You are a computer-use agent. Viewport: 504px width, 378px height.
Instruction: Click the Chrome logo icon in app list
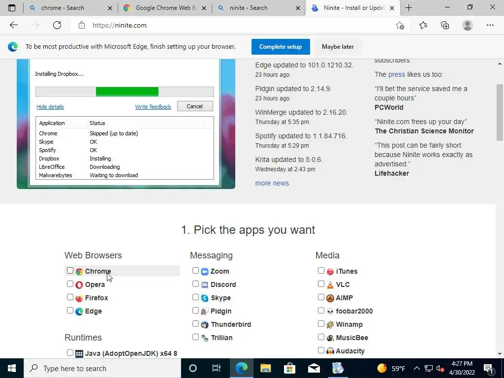[x=79, y=272]
